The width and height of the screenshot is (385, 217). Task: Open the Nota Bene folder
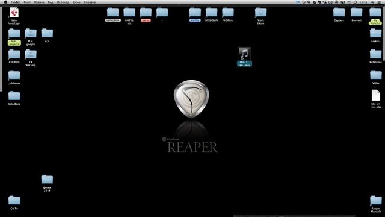coord(14,96)
